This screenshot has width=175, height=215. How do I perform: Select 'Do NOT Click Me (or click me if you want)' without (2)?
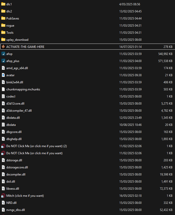[34, 153]
